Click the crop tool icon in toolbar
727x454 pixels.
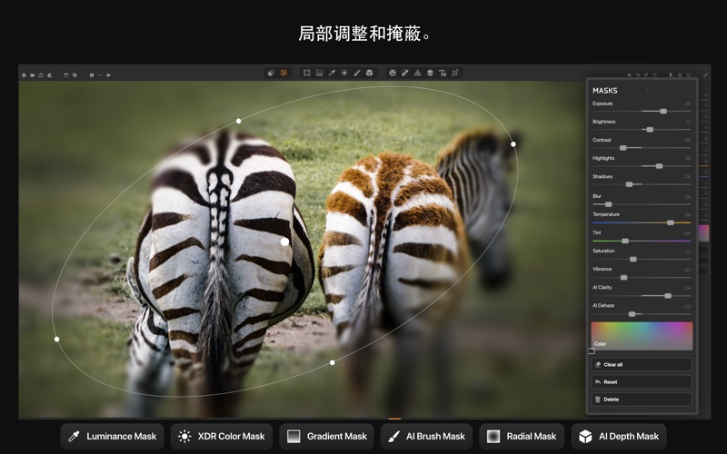pyautogui.click(x=455, y=73)
